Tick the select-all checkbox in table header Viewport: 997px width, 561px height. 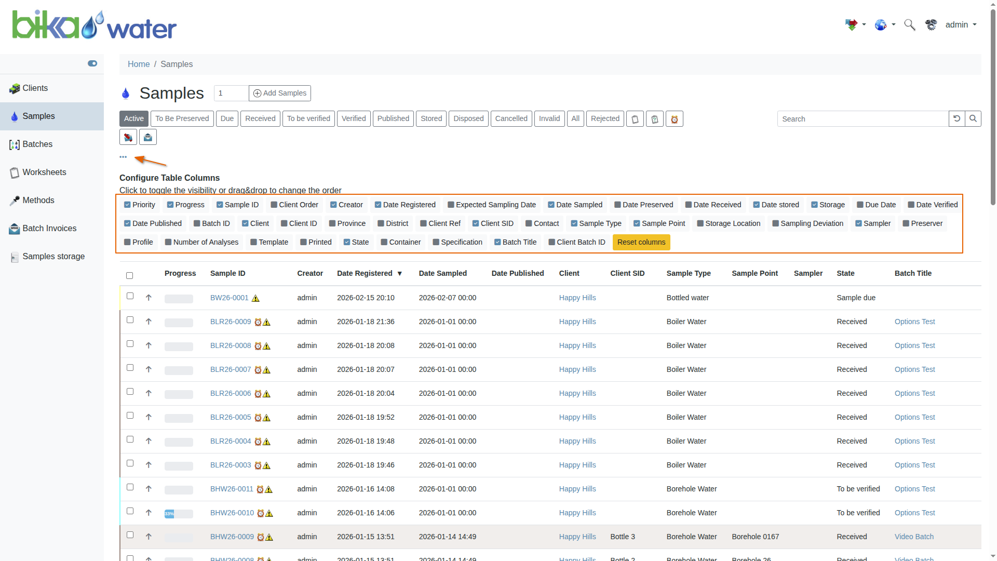(x=129, y=276)
